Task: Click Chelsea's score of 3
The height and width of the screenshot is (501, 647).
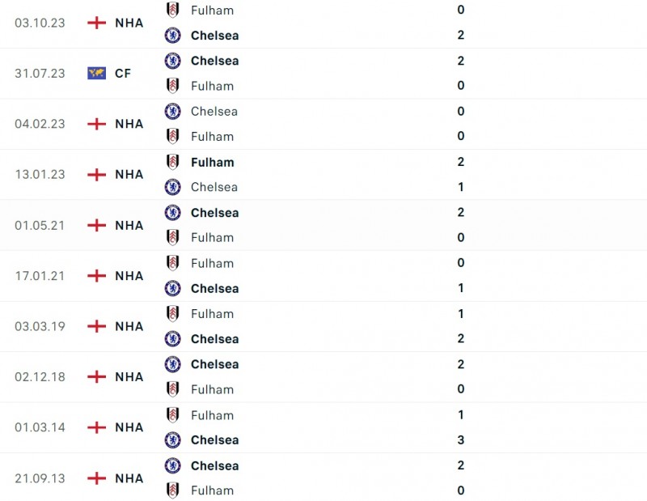Action: tap(461, 440)
